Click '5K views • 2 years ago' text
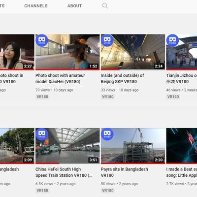 (x=119, y=184)
